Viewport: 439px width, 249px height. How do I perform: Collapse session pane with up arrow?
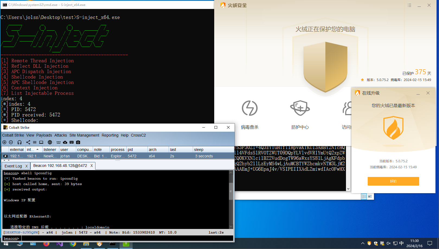(4, 160)
